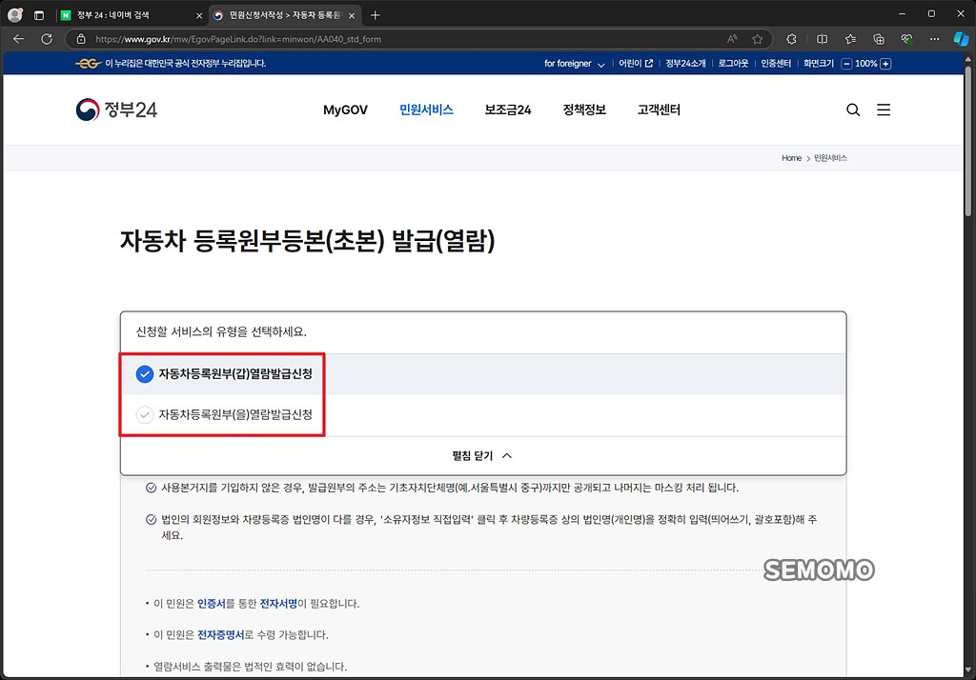Collapse with 펼침 닫기 button
Viewport: 976px width, 680px height.
point(482,456)
